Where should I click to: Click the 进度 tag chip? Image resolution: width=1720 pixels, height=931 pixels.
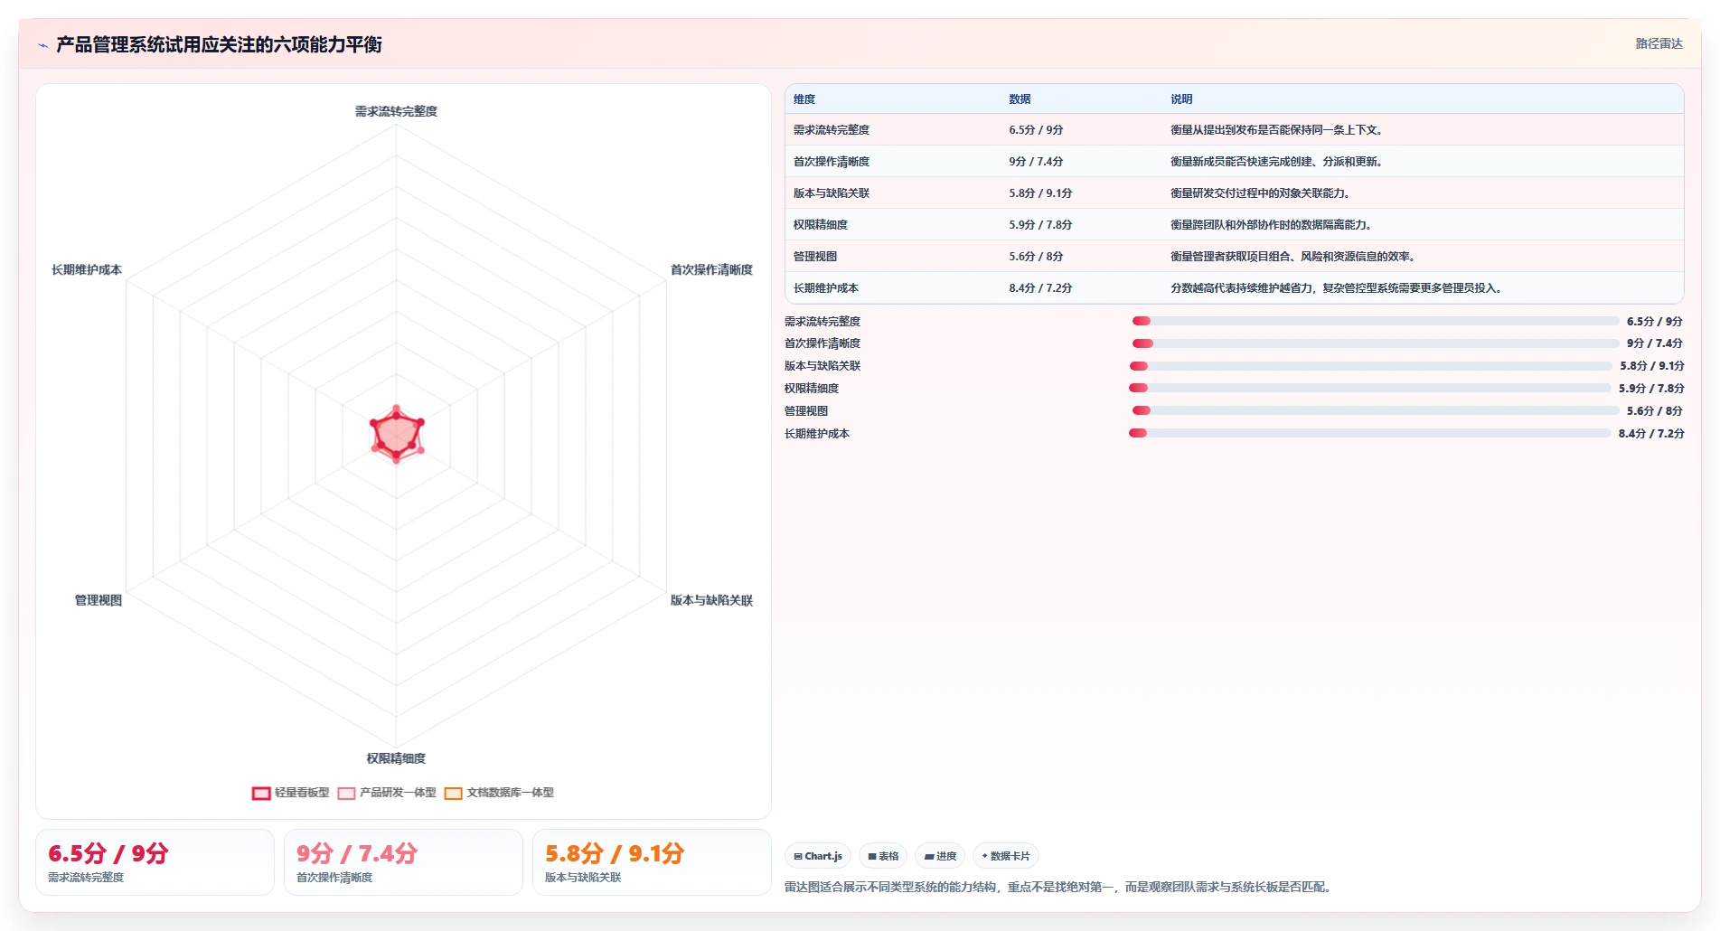coord(940,856)
